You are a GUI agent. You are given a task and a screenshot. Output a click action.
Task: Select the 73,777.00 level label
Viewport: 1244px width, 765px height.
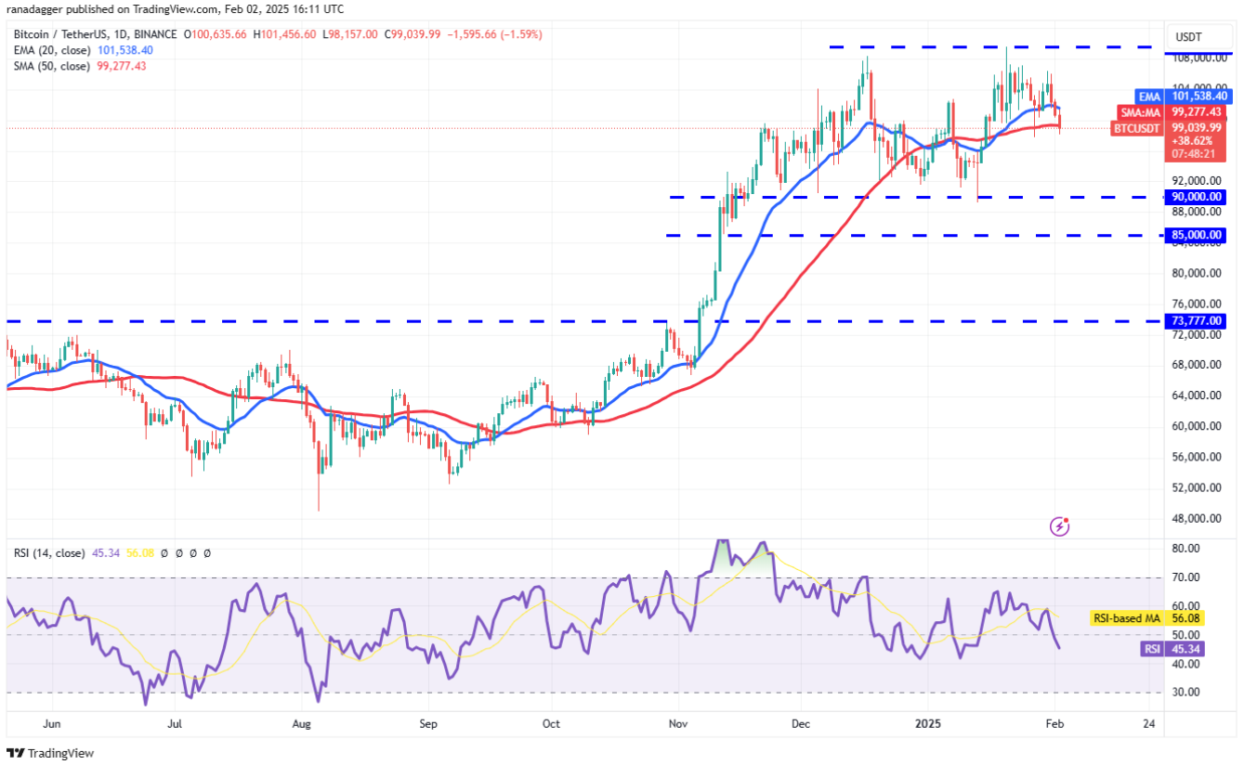point(1198,321)
